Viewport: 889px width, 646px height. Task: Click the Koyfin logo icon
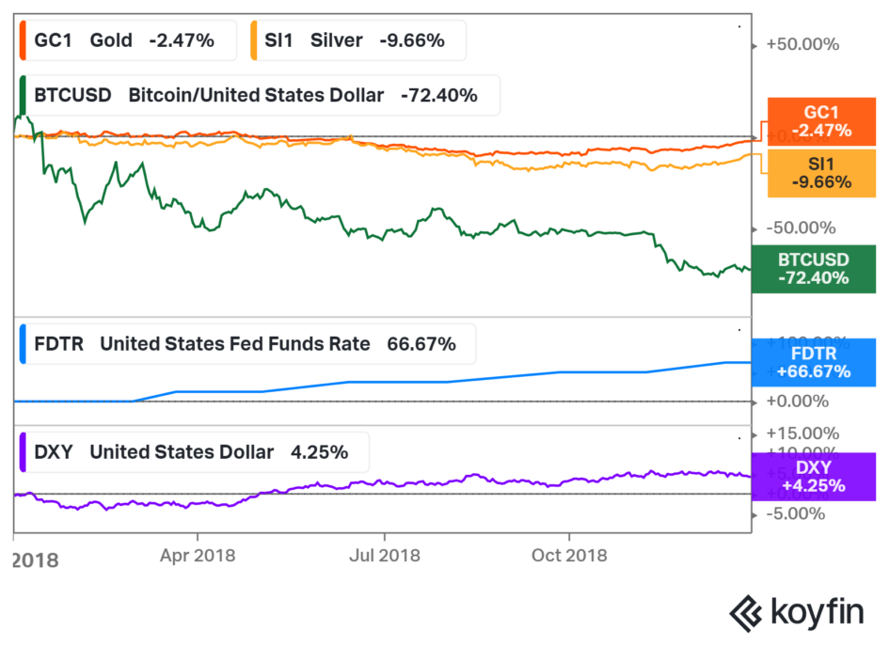[746, 612]
